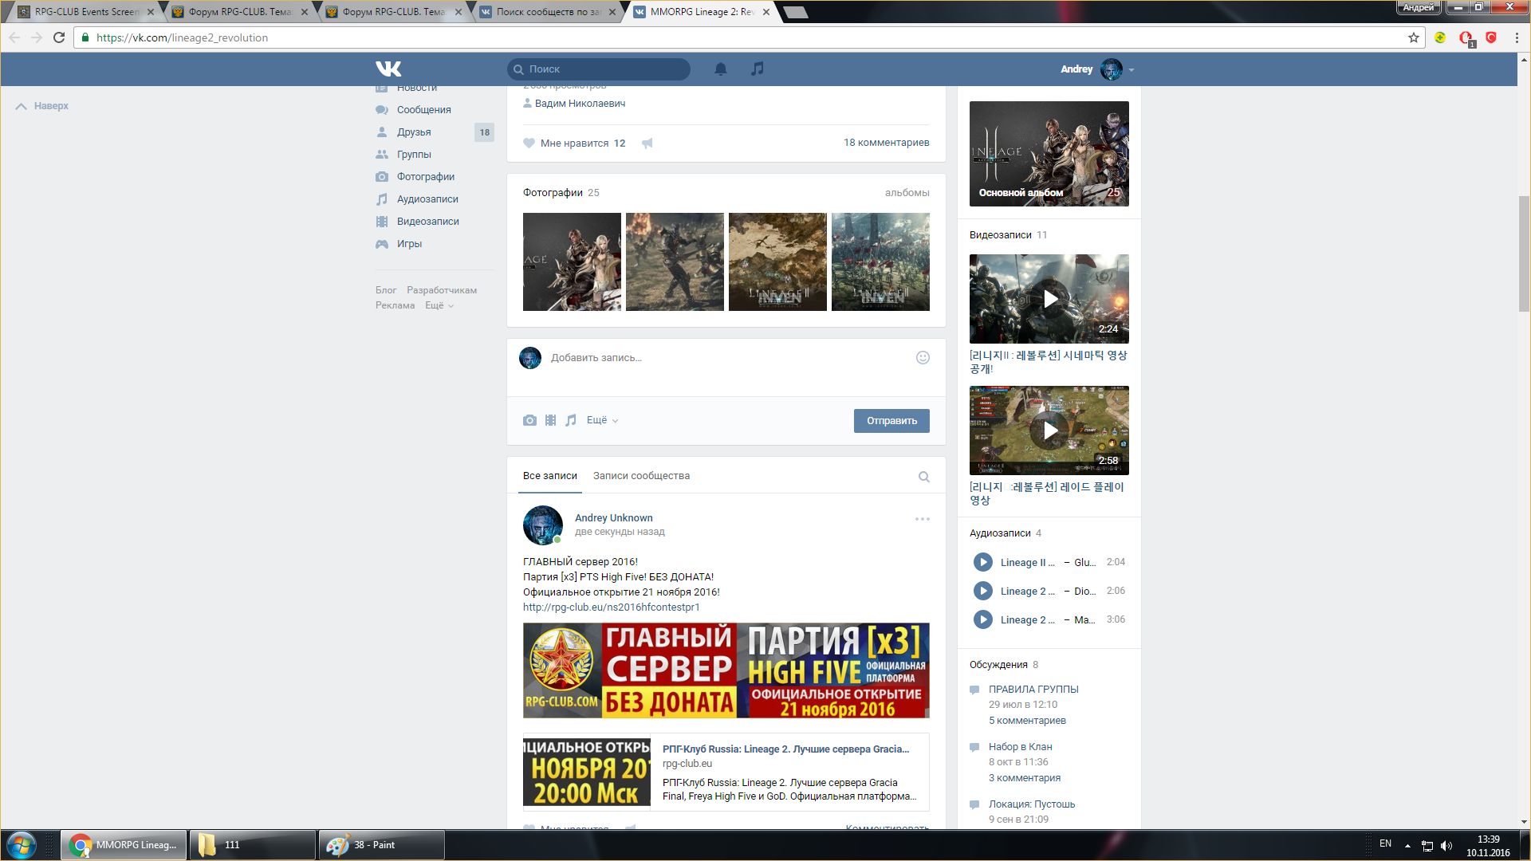Viewport: 1531px width, 861px height.
Task: Expand the Ещё attachment dropdown
Action: pyautogui.click(x=602, y=420)
